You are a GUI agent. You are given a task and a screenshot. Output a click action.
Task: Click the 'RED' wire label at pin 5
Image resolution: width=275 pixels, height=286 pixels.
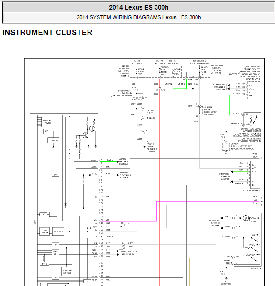[108, 173]
